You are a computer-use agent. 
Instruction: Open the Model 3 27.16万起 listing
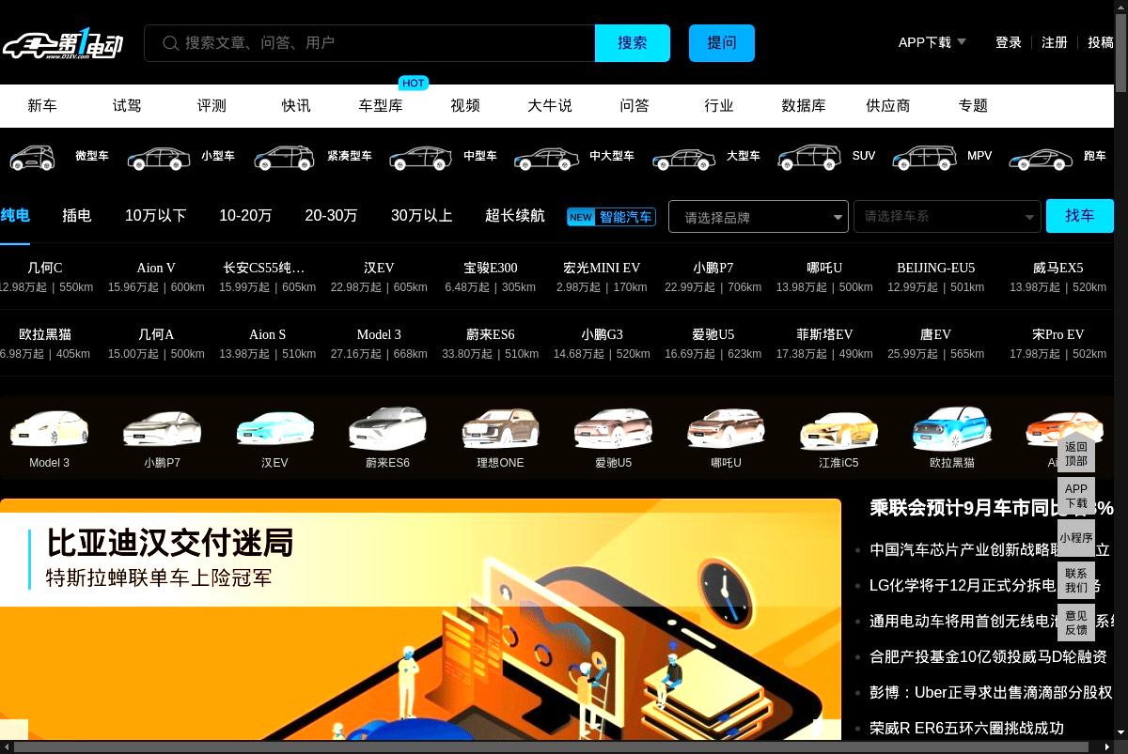[379, 344]
